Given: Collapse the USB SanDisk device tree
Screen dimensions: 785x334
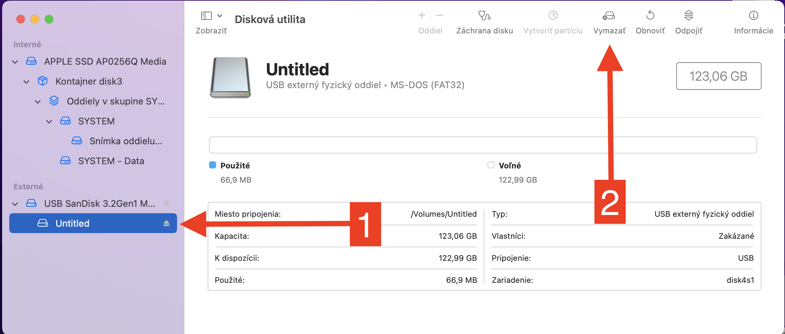Looking at the screenshot, I should (15, 204).
